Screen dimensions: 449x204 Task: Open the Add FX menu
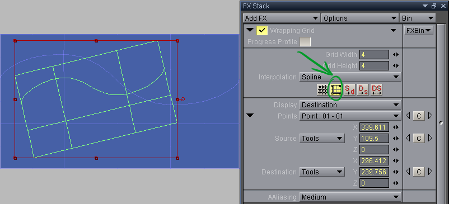click(x=282, y=18)
